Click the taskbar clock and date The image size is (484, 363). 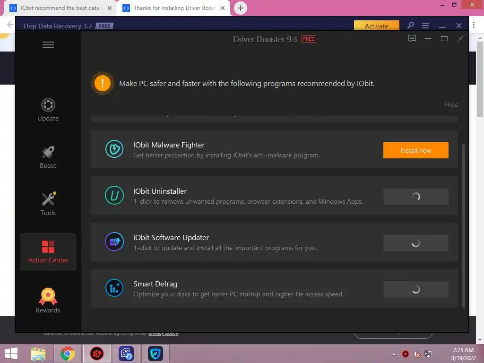pyautogui.click(x=463, y=354)
